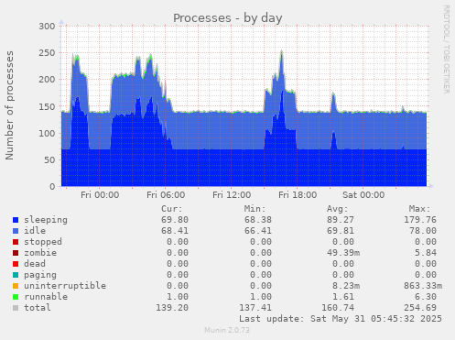
Task: Click the total legend color swatch
Action: point(16,308)
